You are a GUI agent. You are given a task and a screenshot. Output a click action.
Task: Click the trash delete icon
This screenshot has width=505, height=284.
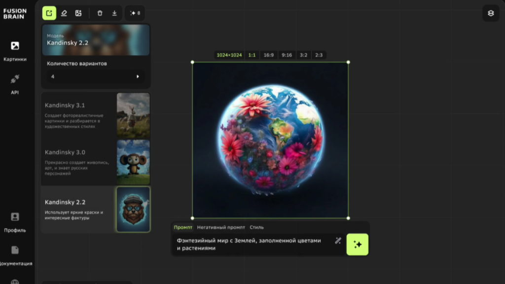point(100,13)
